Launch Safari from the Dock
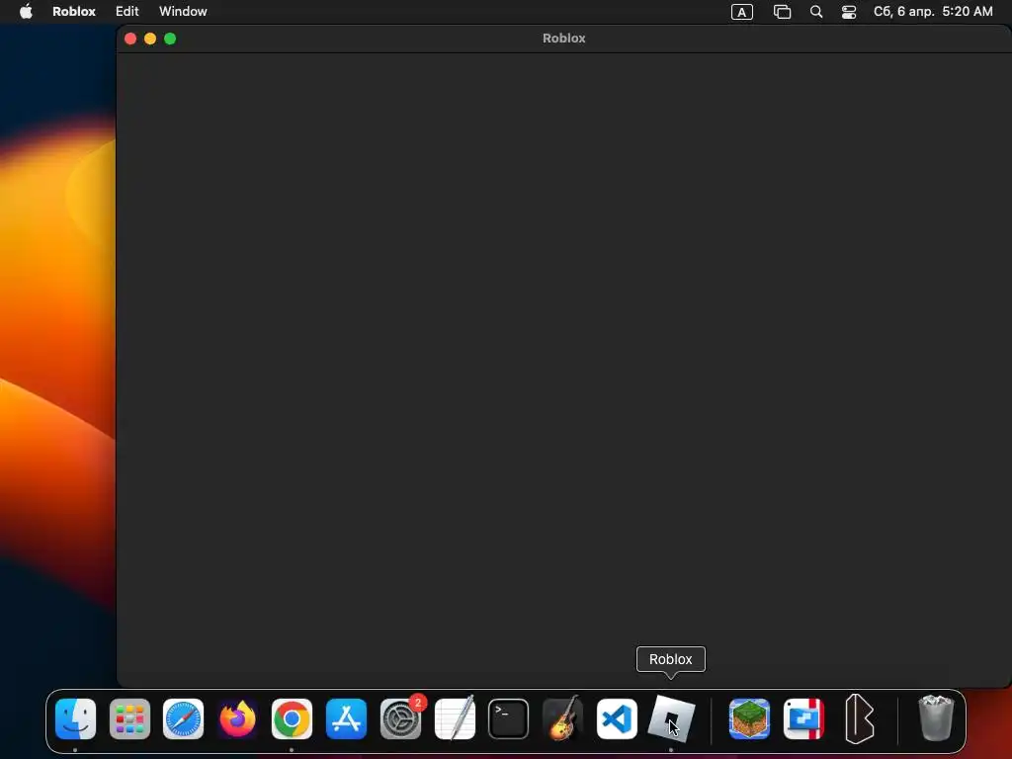The image size is (1012, 759). tap(183, 719)
